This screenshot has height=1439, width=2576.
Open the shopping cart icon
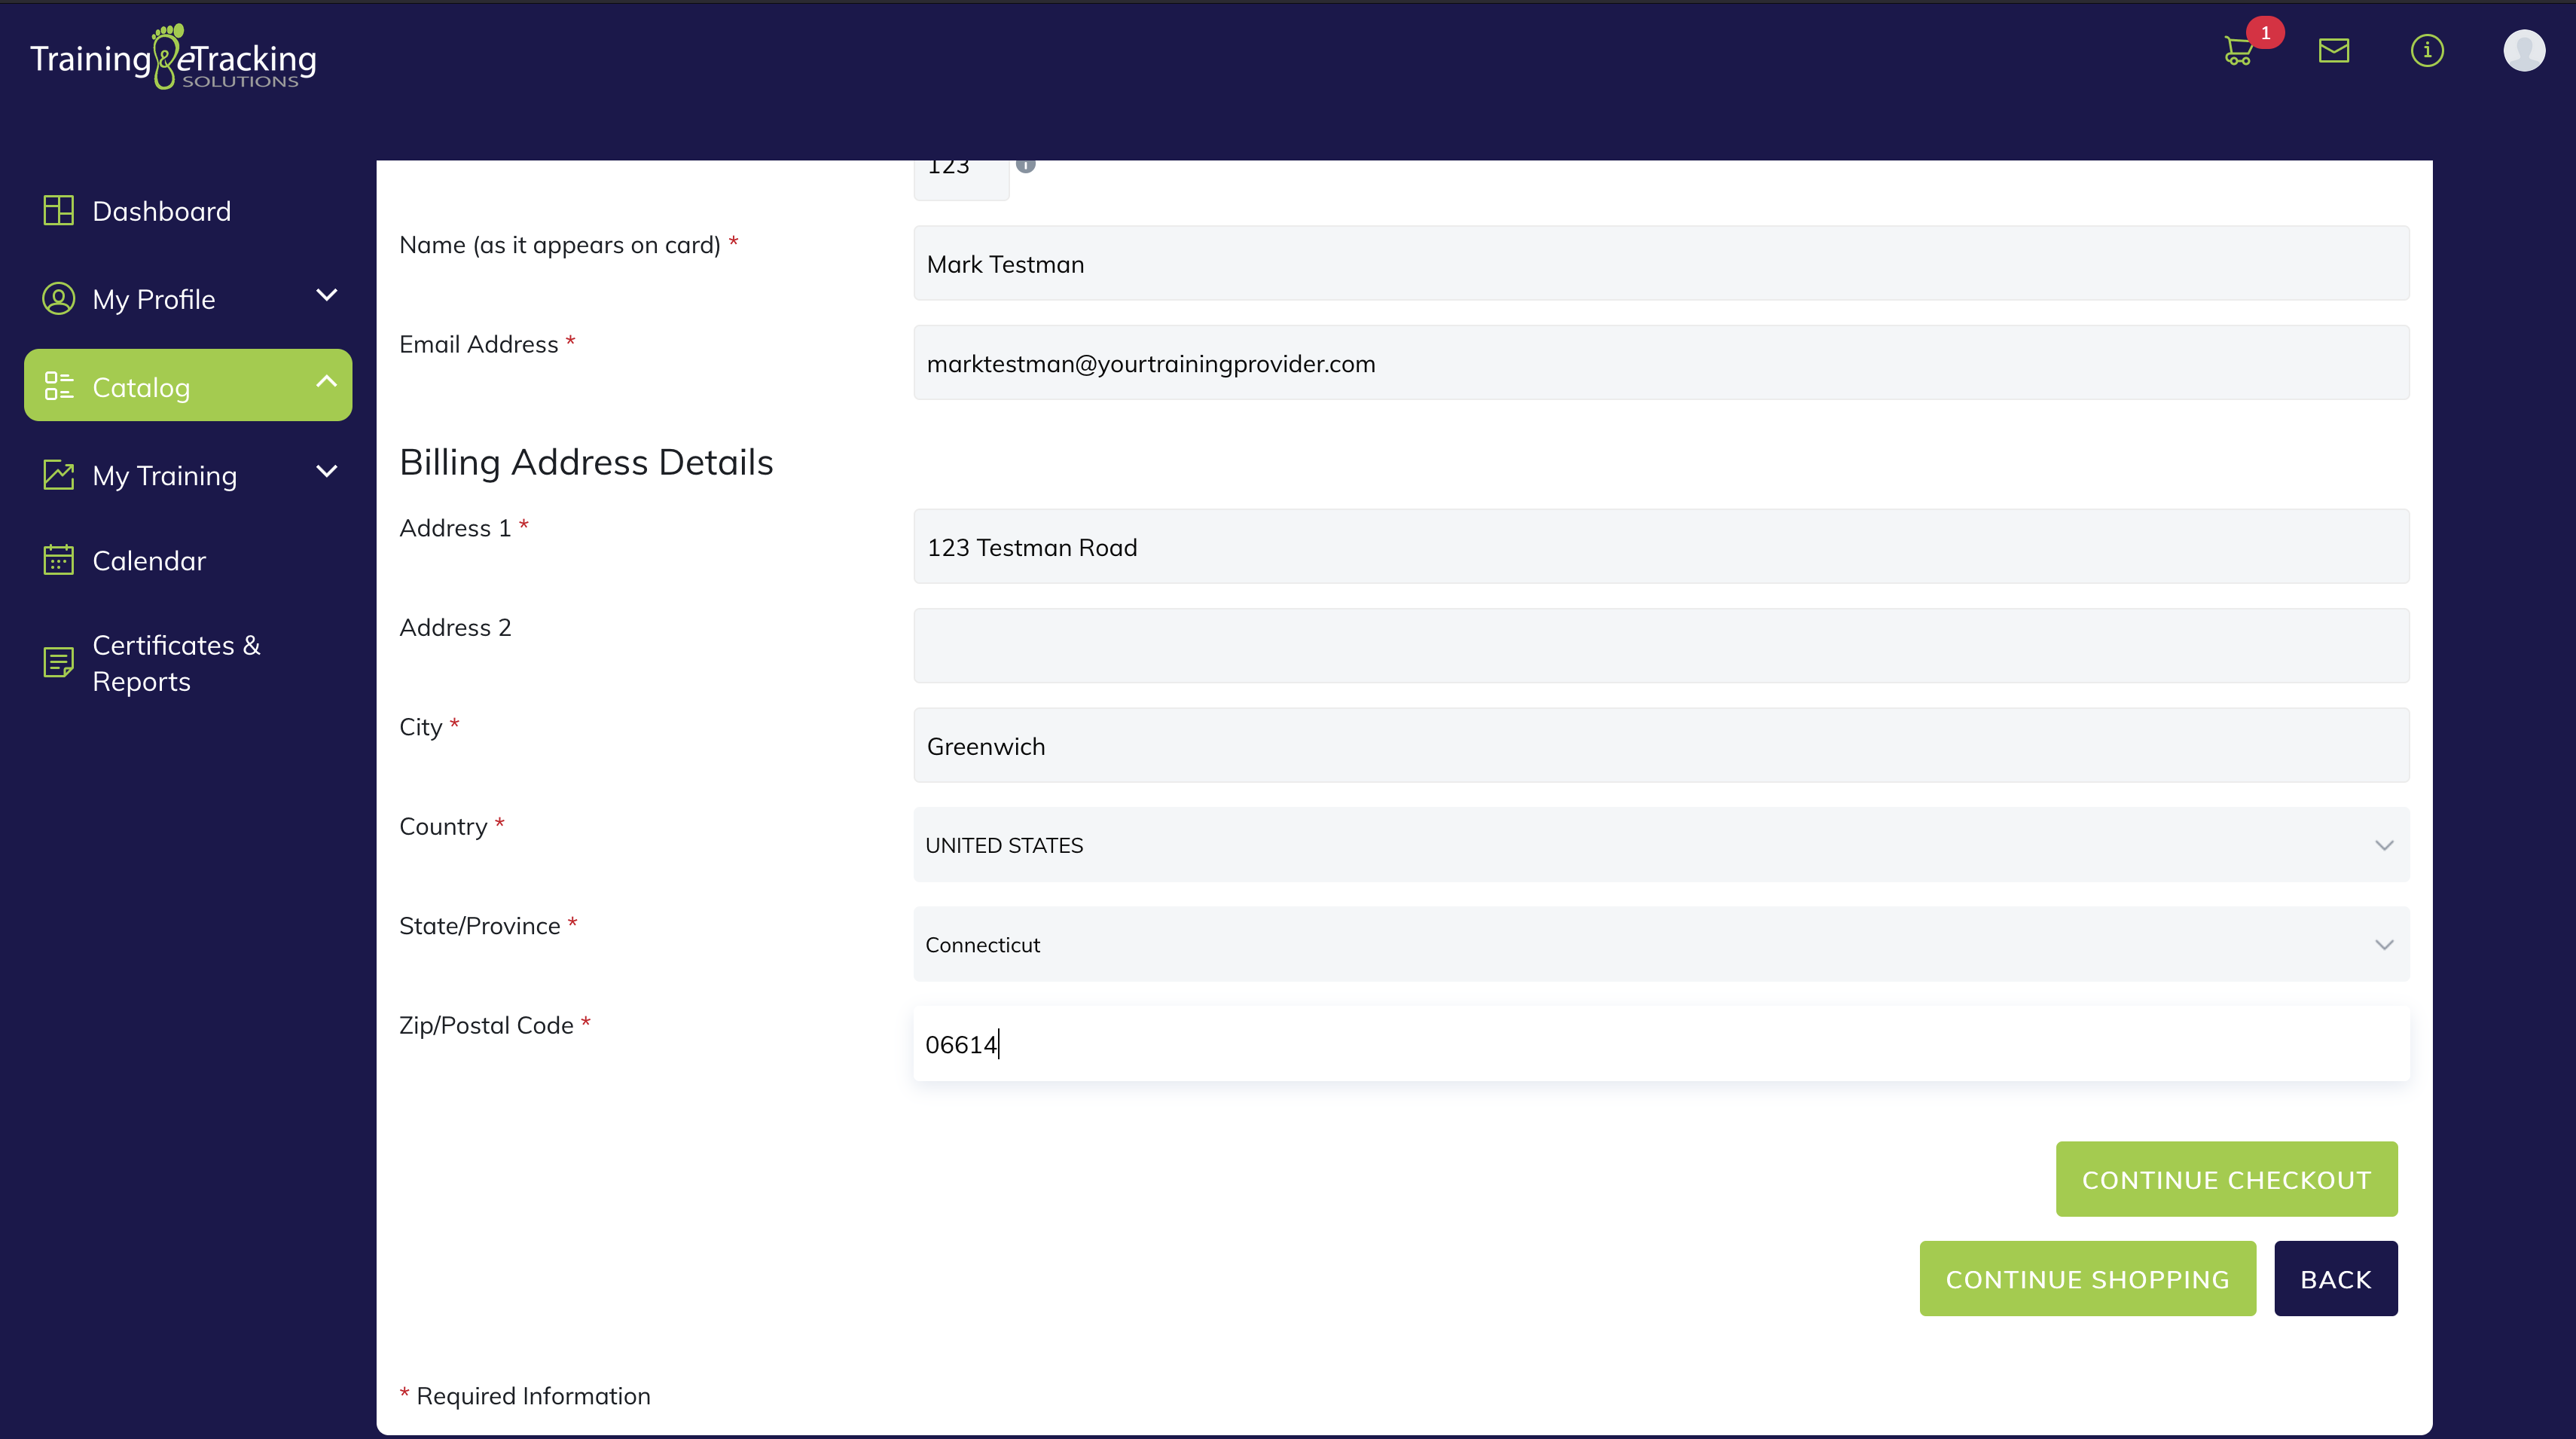2239,51
